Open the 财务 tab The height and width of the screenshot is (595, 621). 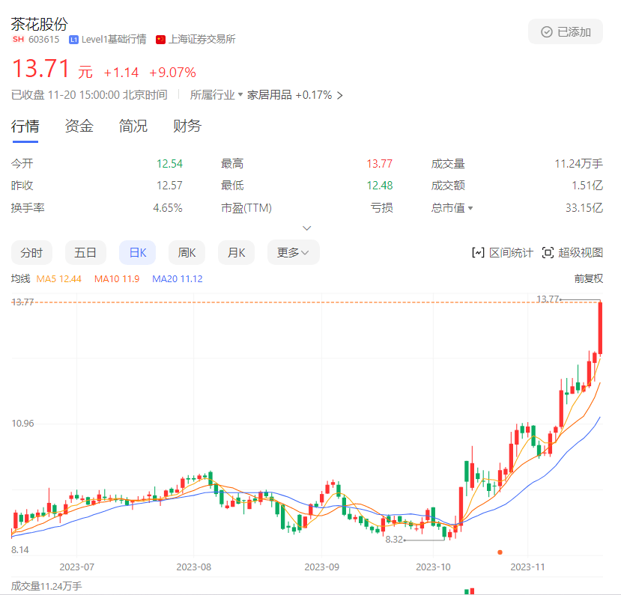(x=187, y=126)
